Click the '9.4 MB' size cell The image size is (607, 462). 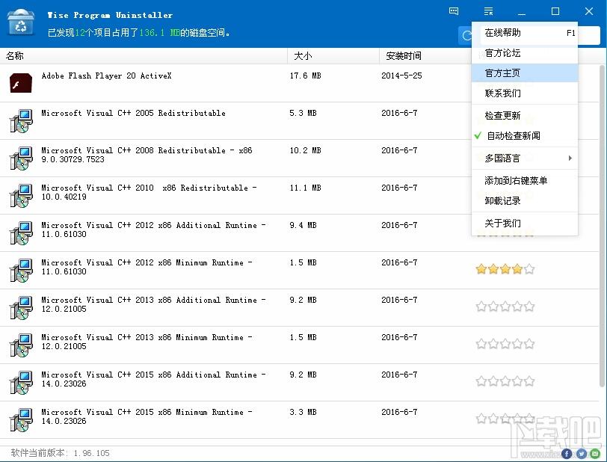click(303, 225)
